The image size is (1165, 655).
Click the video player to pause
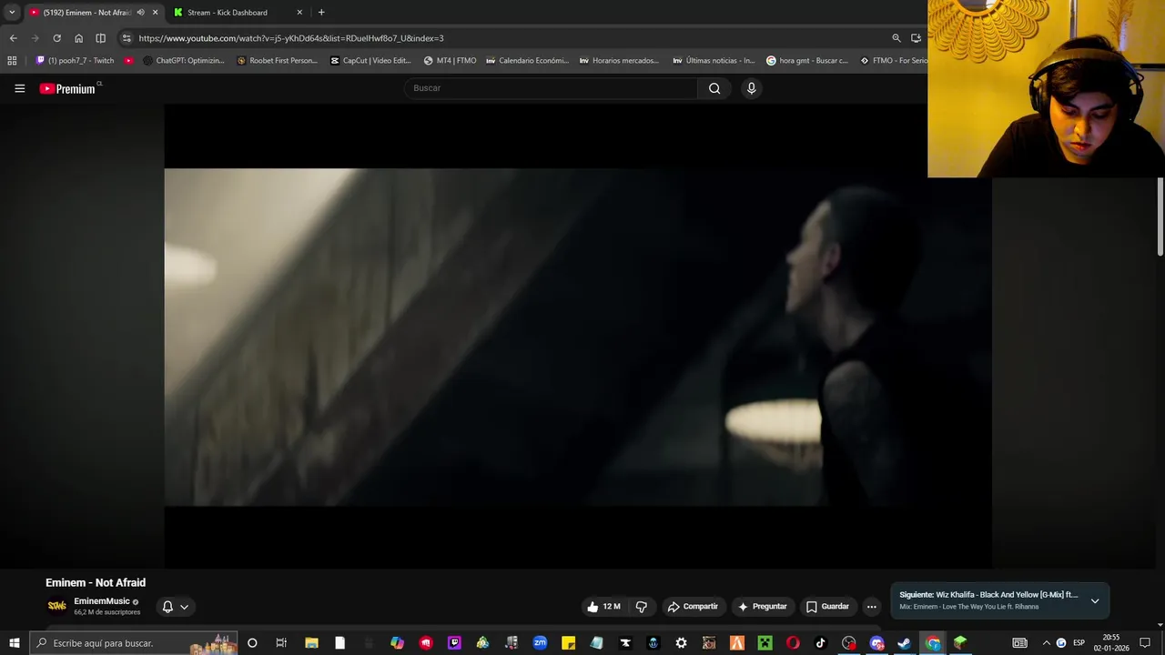pos(578,337)
